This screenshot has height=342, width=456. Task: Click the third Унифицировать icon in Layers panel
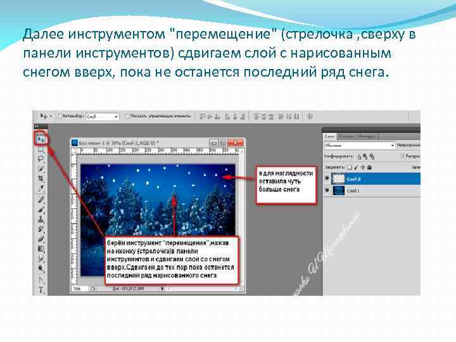372,157
